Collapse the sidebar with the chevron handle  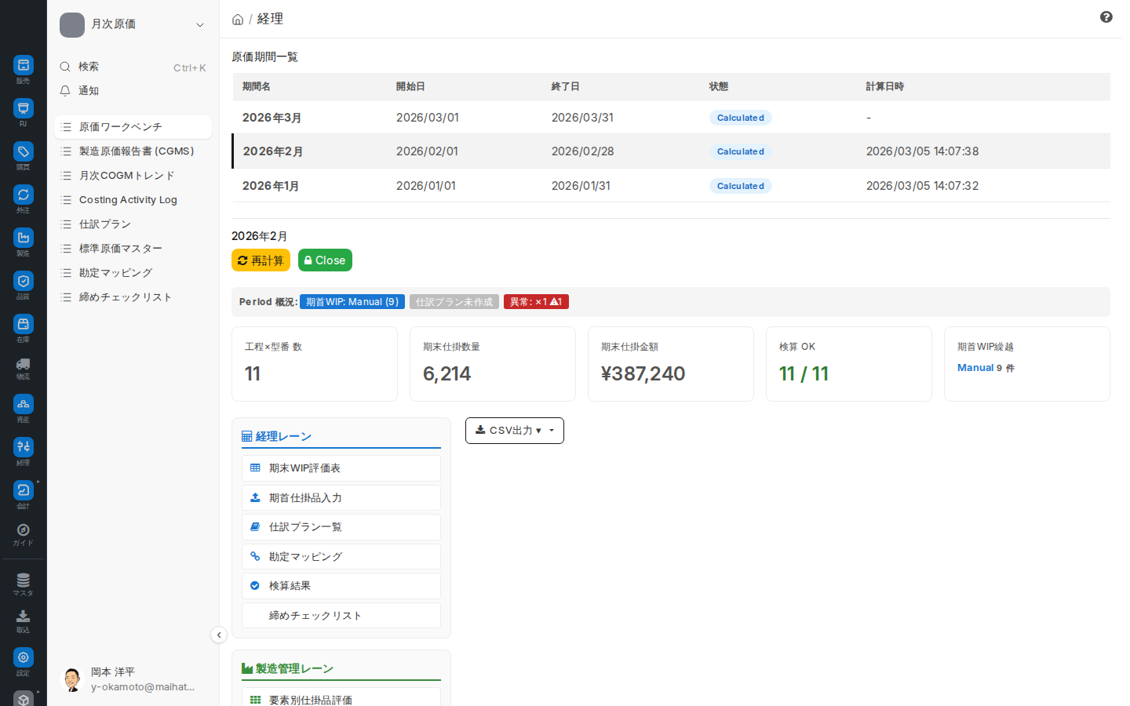219,635
